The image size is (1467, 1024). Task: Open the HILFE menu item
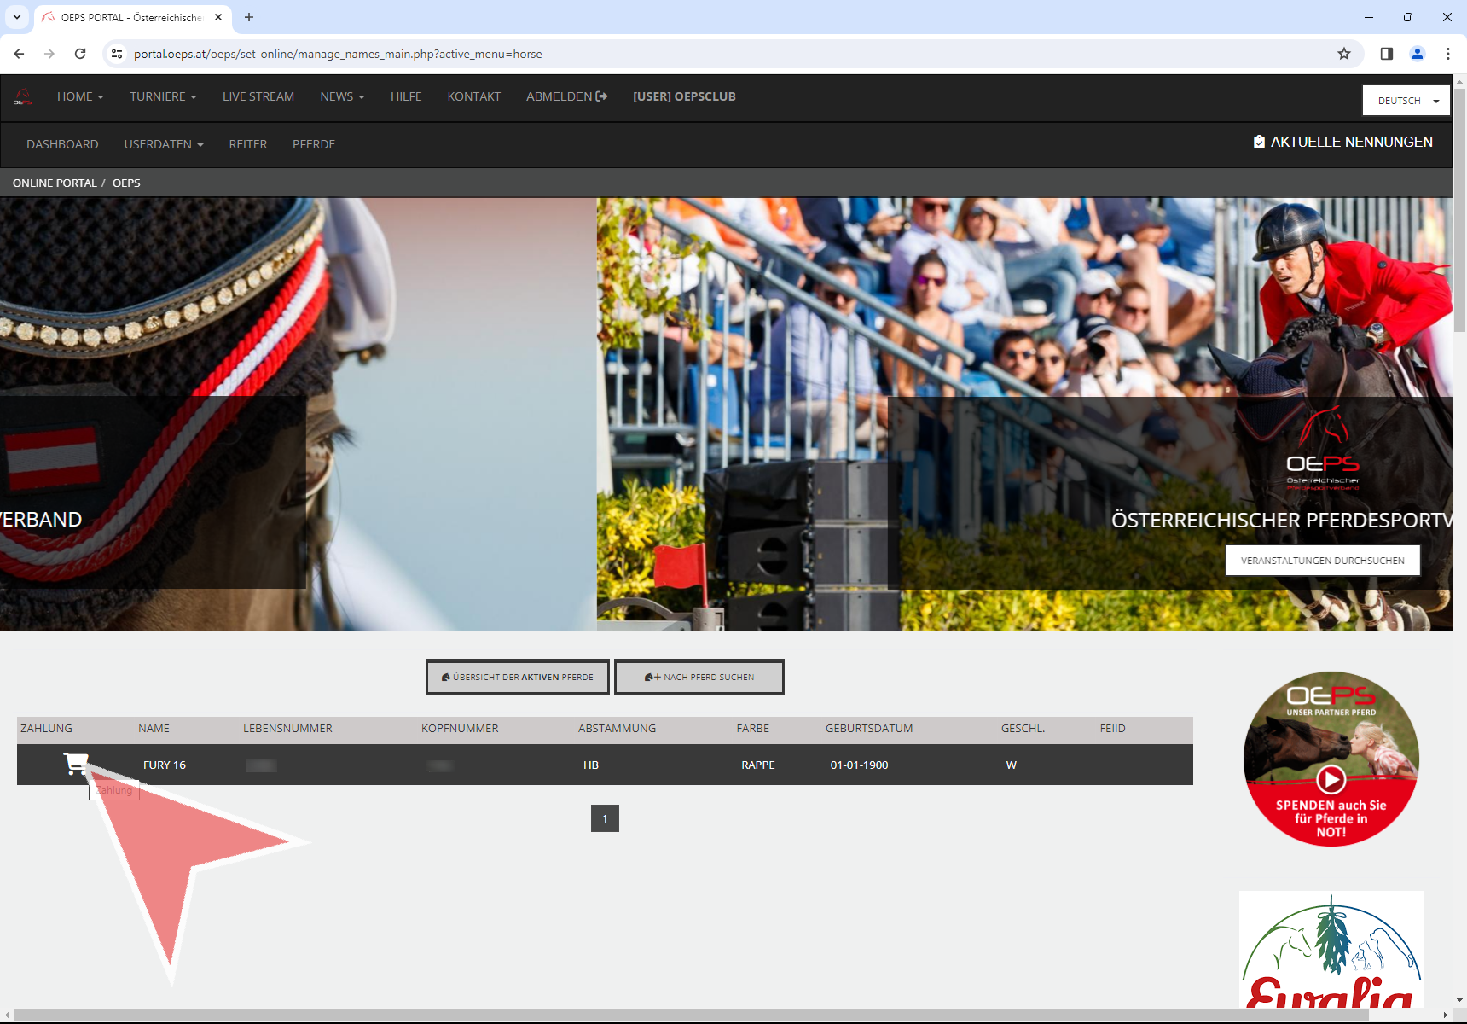[406, 96]
